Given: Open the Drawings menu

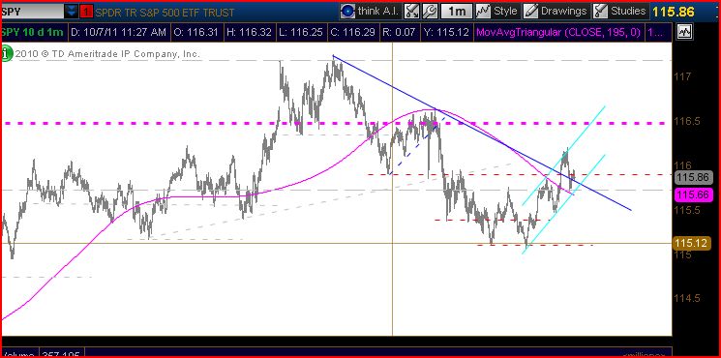Looking at the screenshot, I should click(564, 11).
